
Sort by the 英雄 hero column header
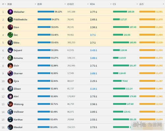point(10,4)
